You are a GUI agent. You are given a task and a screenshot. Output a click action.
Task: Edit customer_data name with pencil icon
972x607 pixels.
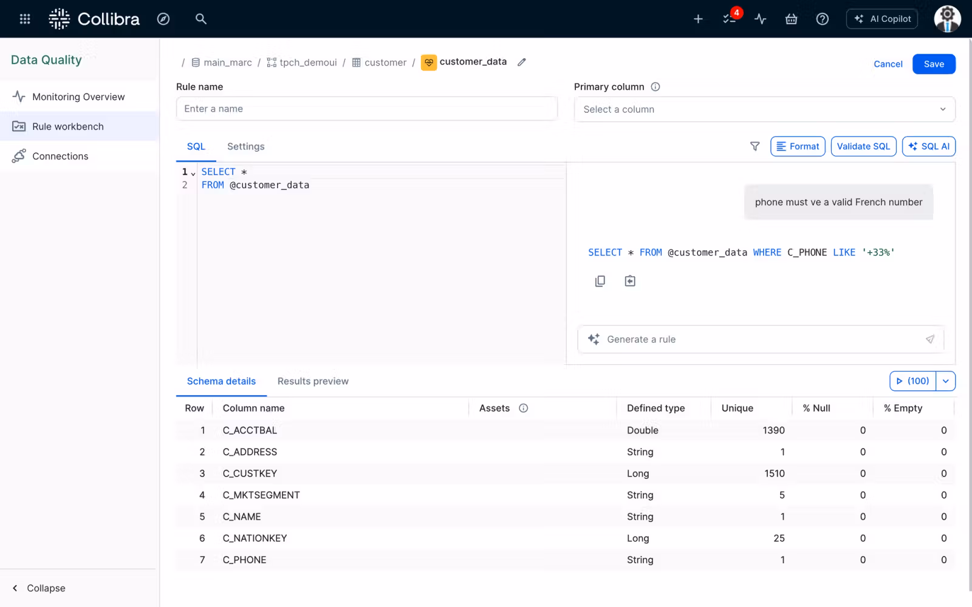[x=521, y=62]
